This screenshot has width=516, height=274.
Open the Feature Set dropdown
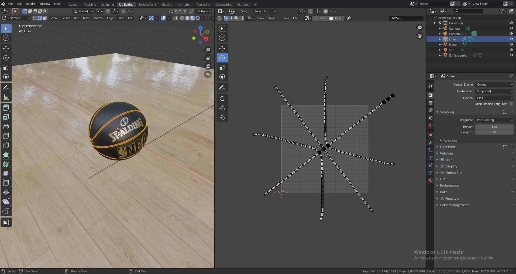tap(494, 91)
